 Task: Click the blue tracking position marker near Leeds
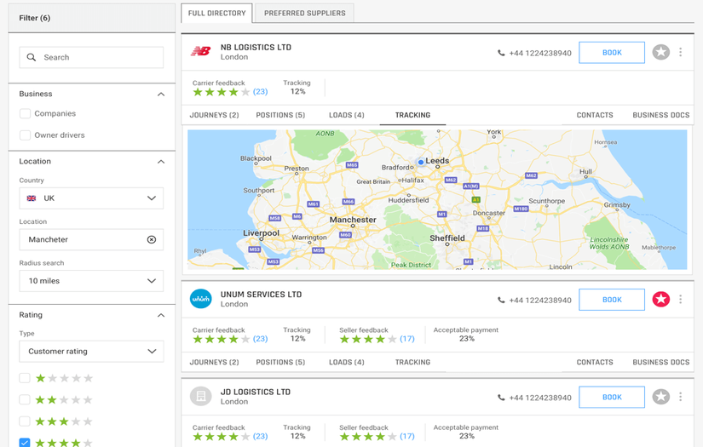(x=421, y=162)
